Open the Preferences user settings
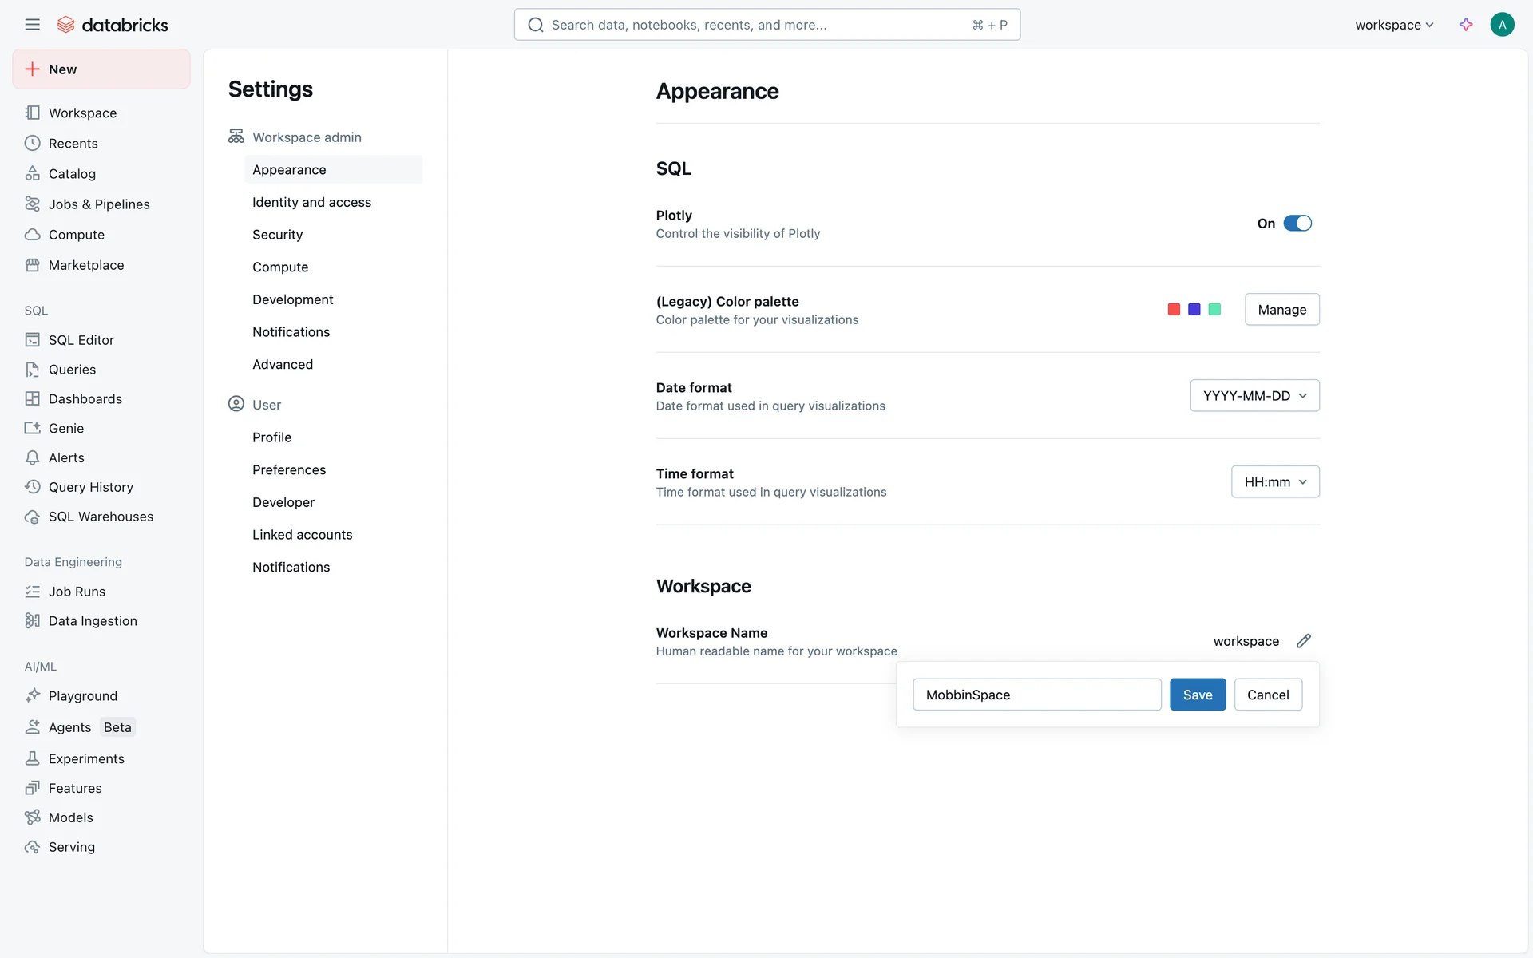 [289, 469]
